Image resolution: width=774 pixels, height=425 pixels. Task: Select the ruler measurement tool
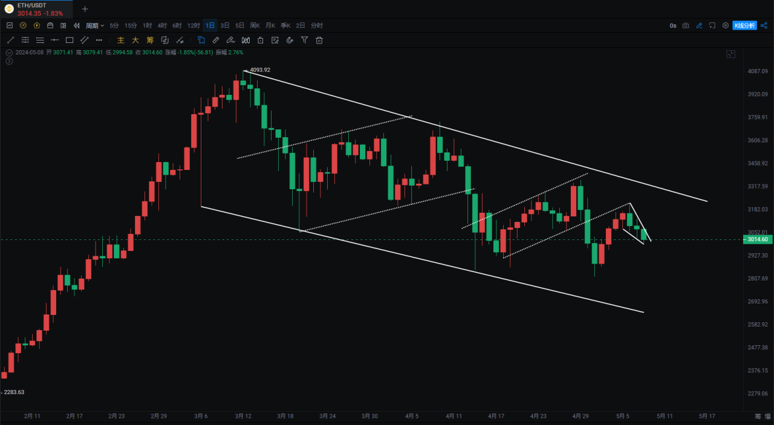(x=216, y=41)
